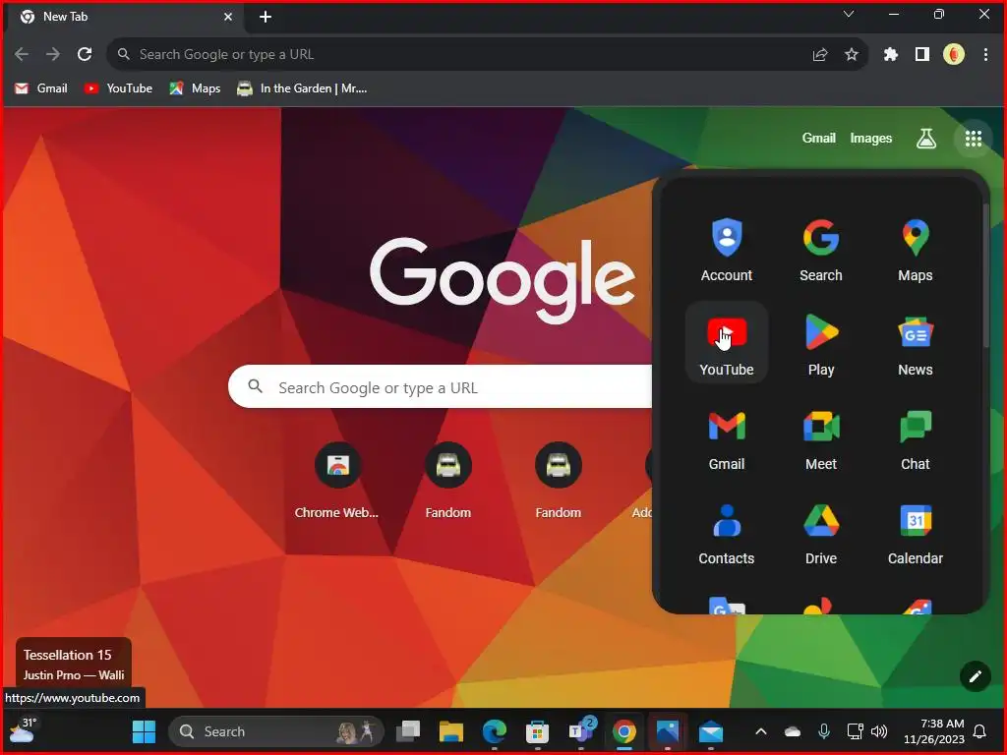This screenshot has width=1007, height=755.
Task: Open In the Garden bookmark
Action: point(302,88)
